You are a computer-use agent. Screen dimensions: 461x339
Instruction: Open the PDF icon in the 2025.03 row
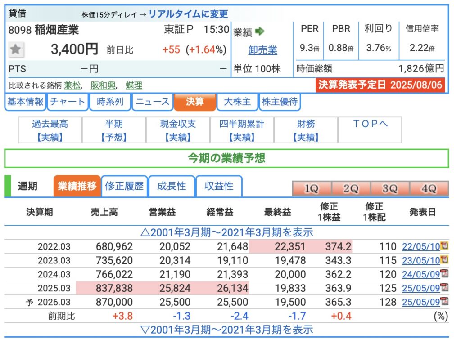click(x=444, y=287)
